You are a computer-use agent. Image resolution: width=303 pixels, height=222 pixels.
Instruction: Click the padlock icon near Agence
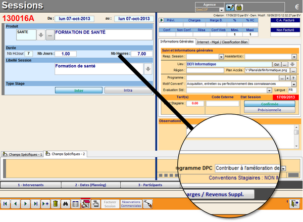pyautogui.click(x=239, y=7)
